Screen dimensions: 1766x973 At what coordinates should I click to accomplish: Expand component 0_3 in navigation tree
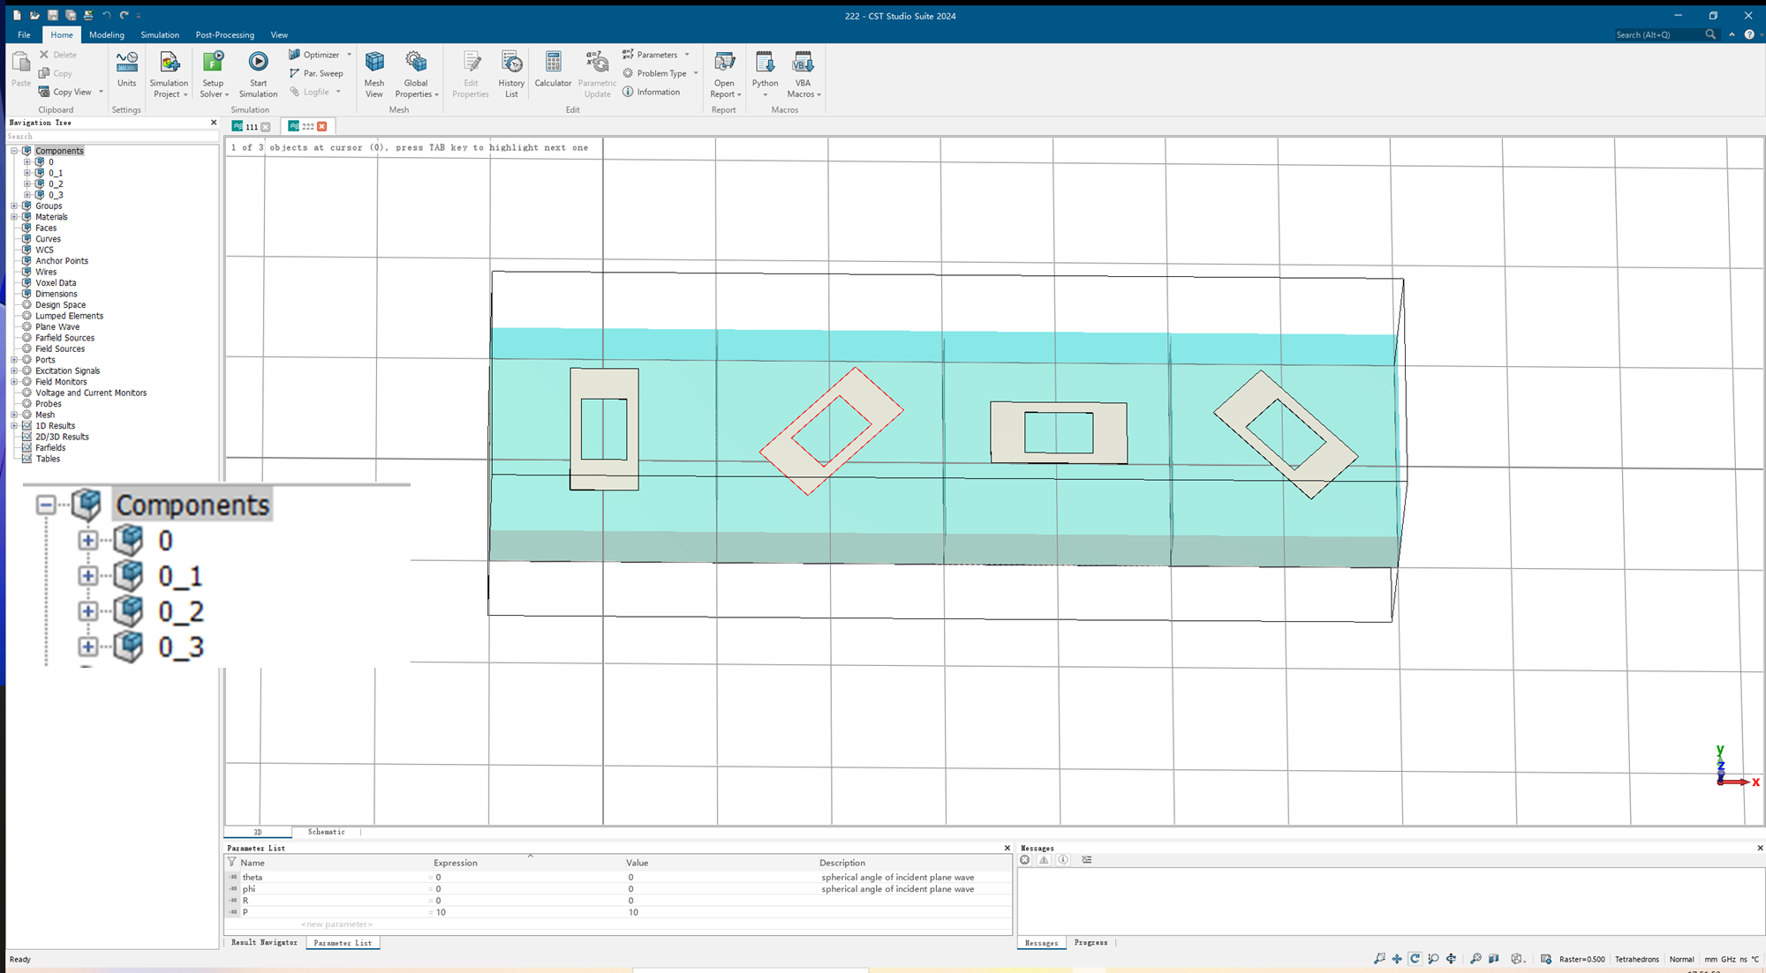tap(27, 195)
